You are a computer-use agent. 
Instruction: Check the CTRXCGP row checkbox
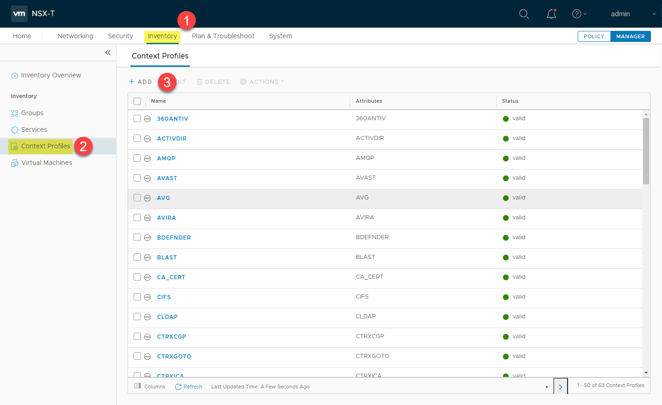pyautogui.click(x=137, y=336)
